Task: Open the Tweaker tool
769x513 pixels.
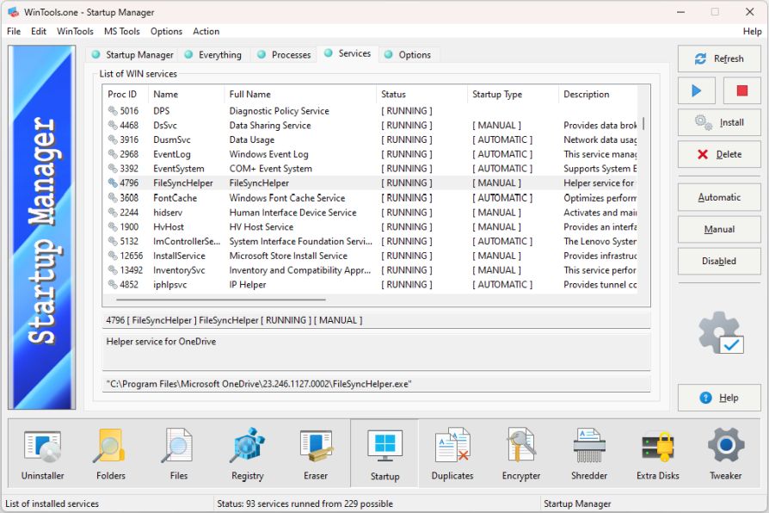Action: [726, 454]
